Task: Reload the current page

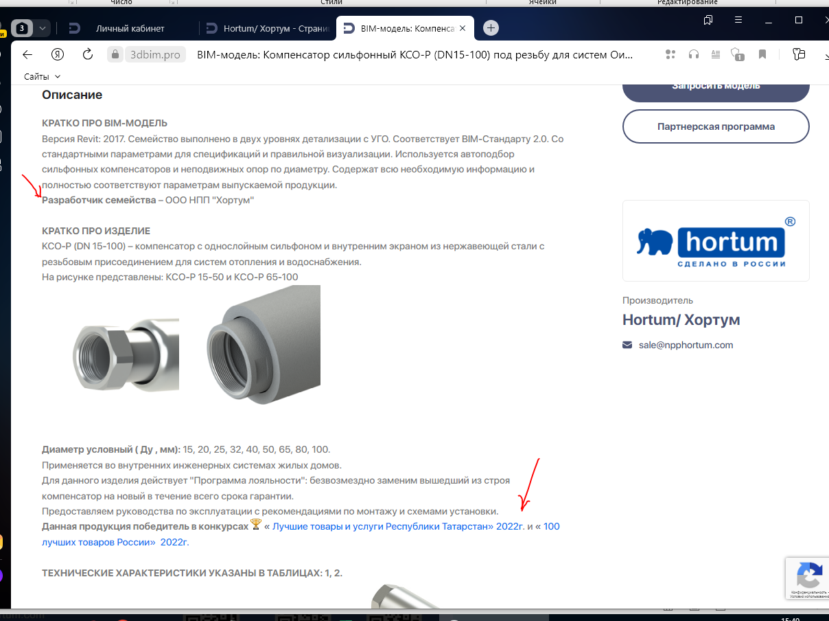Action: (x=87, y=54)
